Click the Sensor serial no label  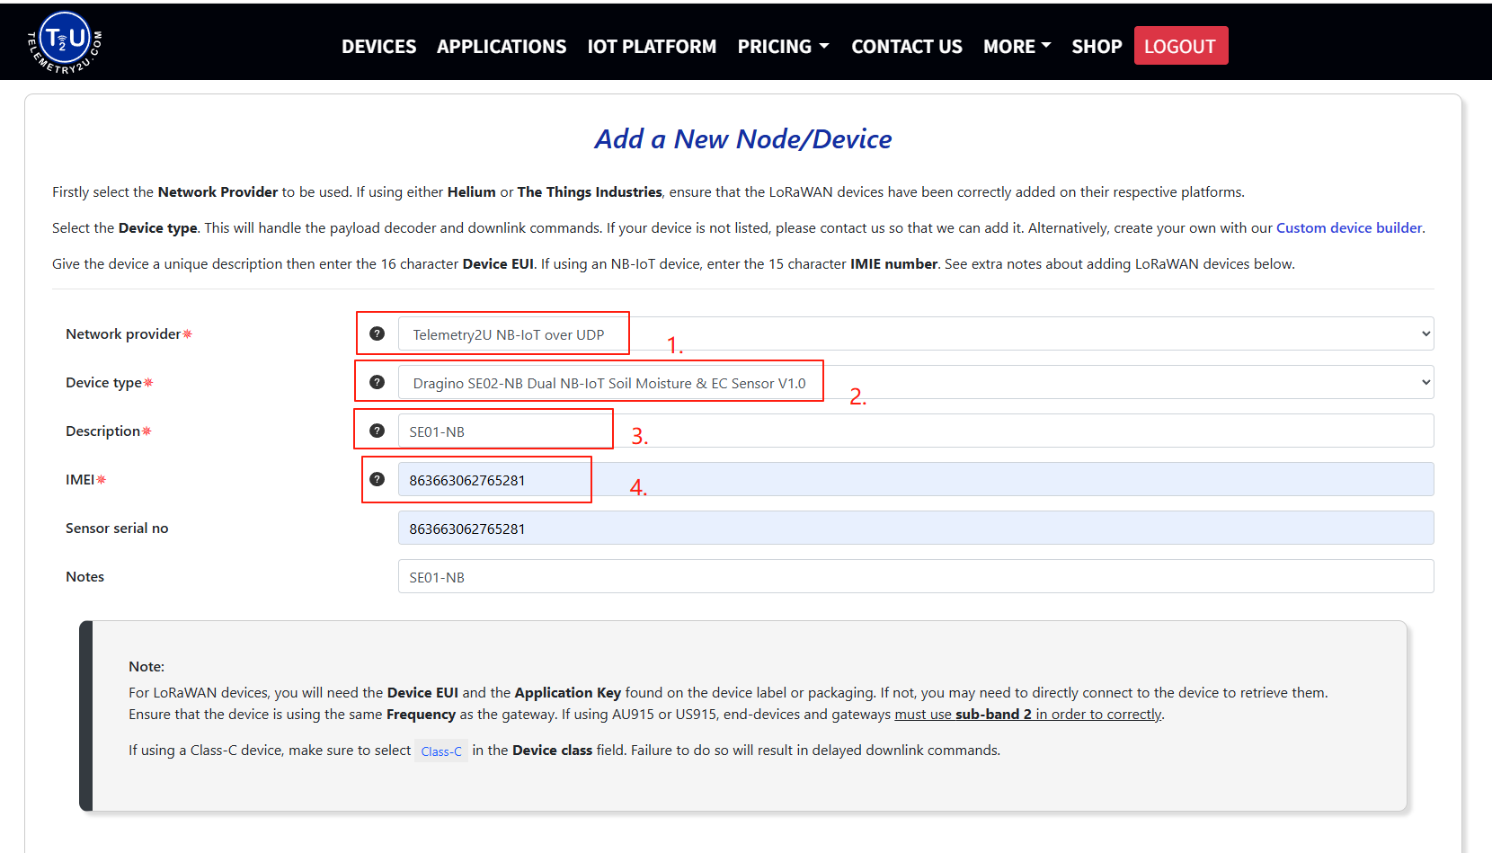click(117, 529)
